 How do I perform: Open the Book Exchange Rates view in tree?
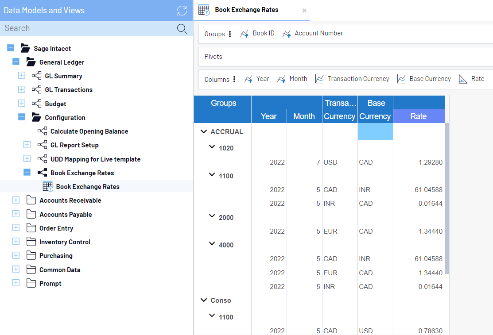point(87,187)
